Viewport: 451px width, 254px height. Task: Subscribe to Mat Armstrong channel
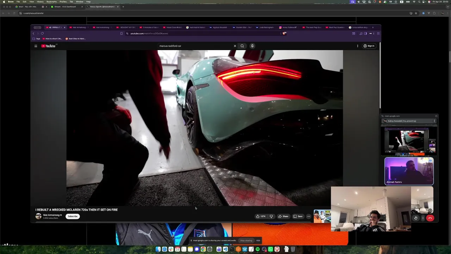pos(73,216)
